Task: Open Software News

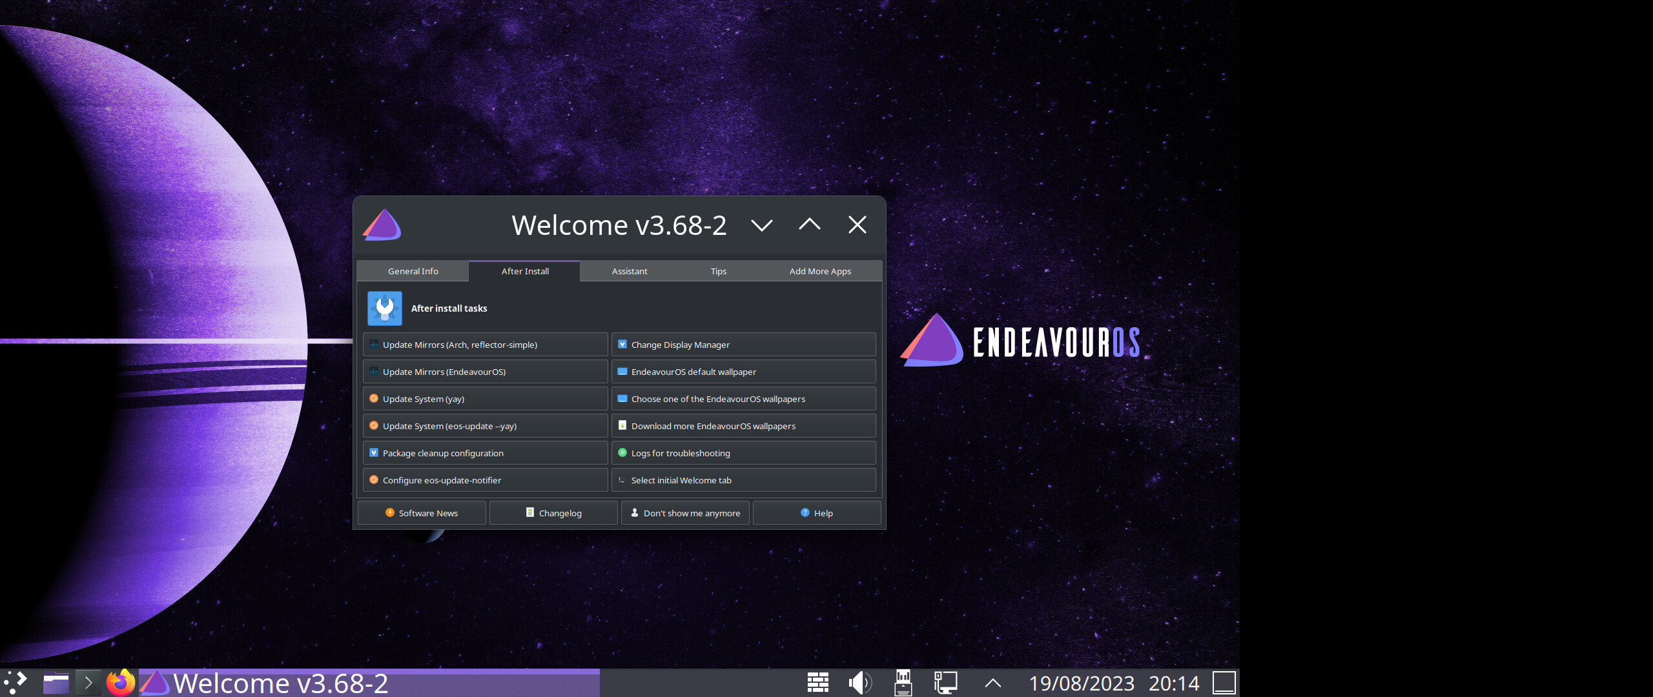Action: pyautogui.click(x=422, y=513)
